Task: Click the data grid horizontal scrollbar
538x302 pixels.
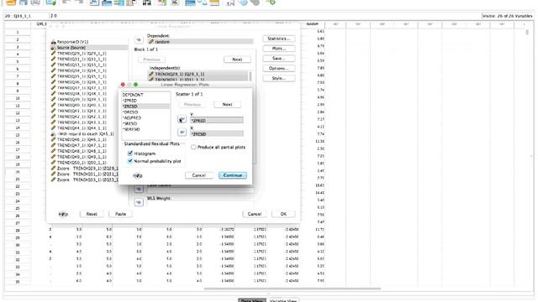Action: click(292, 289)
